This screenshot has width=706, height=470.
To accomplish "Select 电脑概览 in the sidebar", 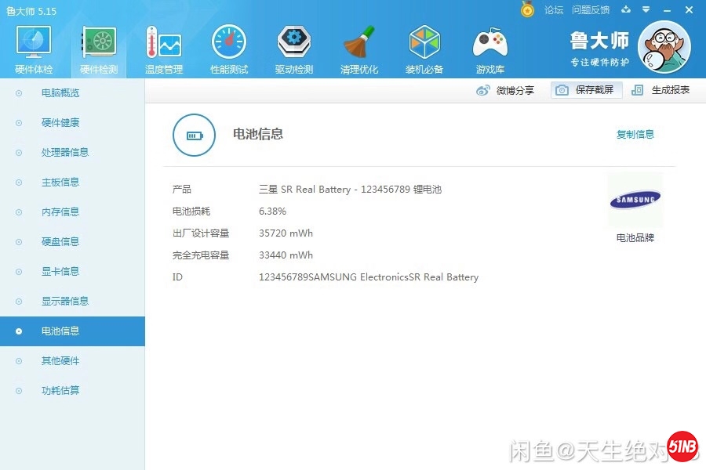I will (x=60, y=93).
